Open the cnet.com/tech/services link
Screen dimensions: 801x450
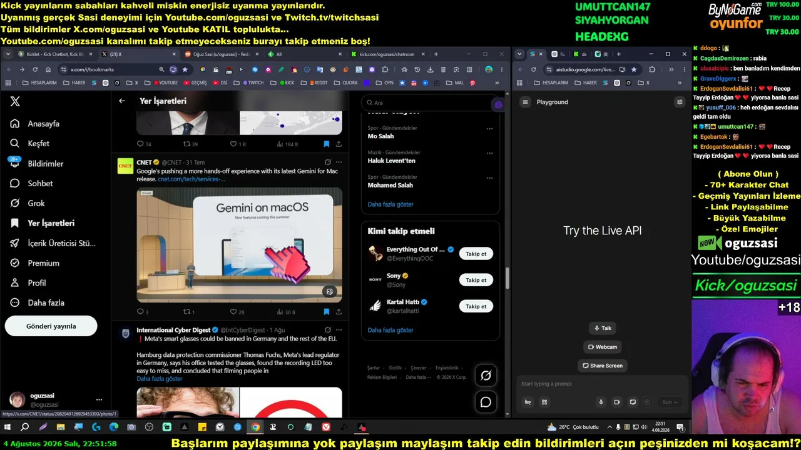[191, 179]
